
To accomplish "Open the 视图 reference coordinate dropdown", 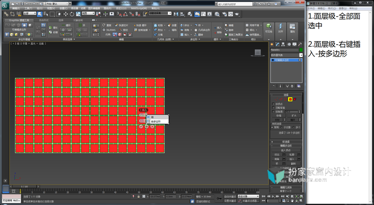I will pyautogui.click(x=88, y=13).
